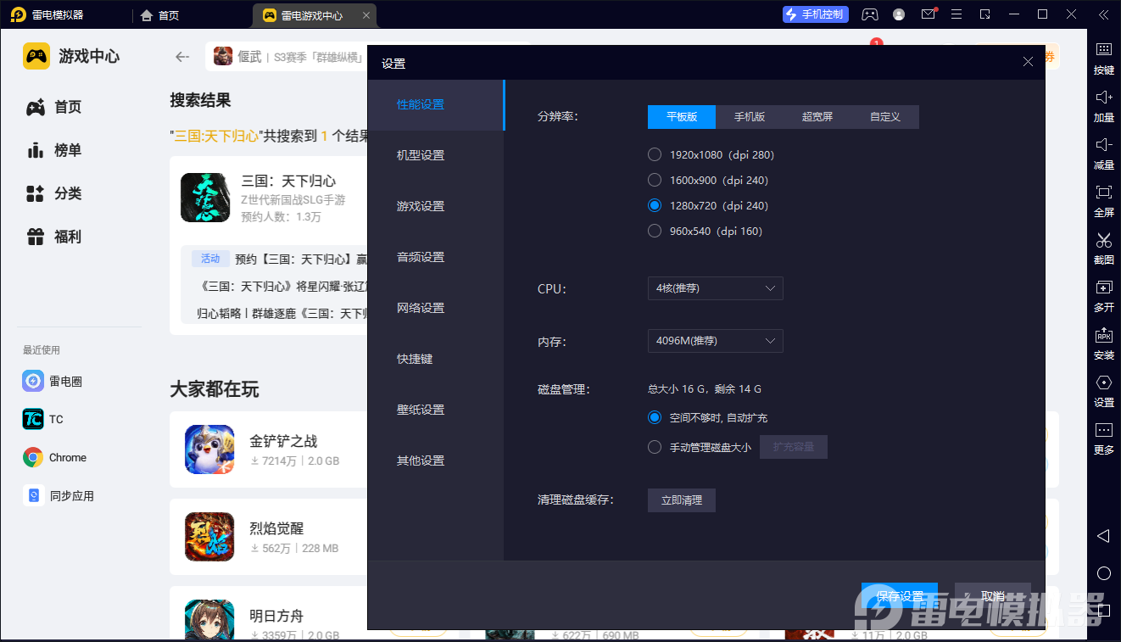Expand the CPU cores dropdown
The image size is (1121, 642).
click(x=715, y=288)
